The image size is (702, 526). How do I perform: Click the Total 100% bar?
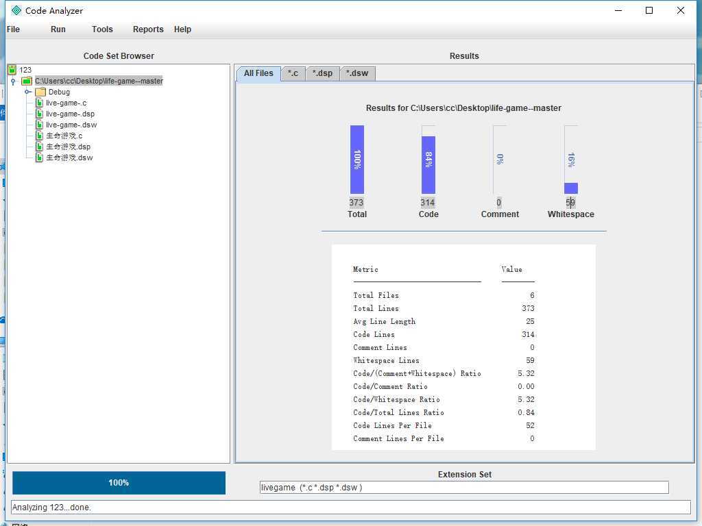(356, 159)
